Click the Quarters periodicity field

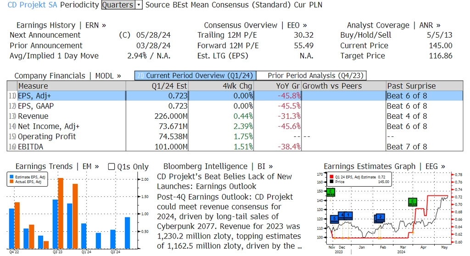118,5
